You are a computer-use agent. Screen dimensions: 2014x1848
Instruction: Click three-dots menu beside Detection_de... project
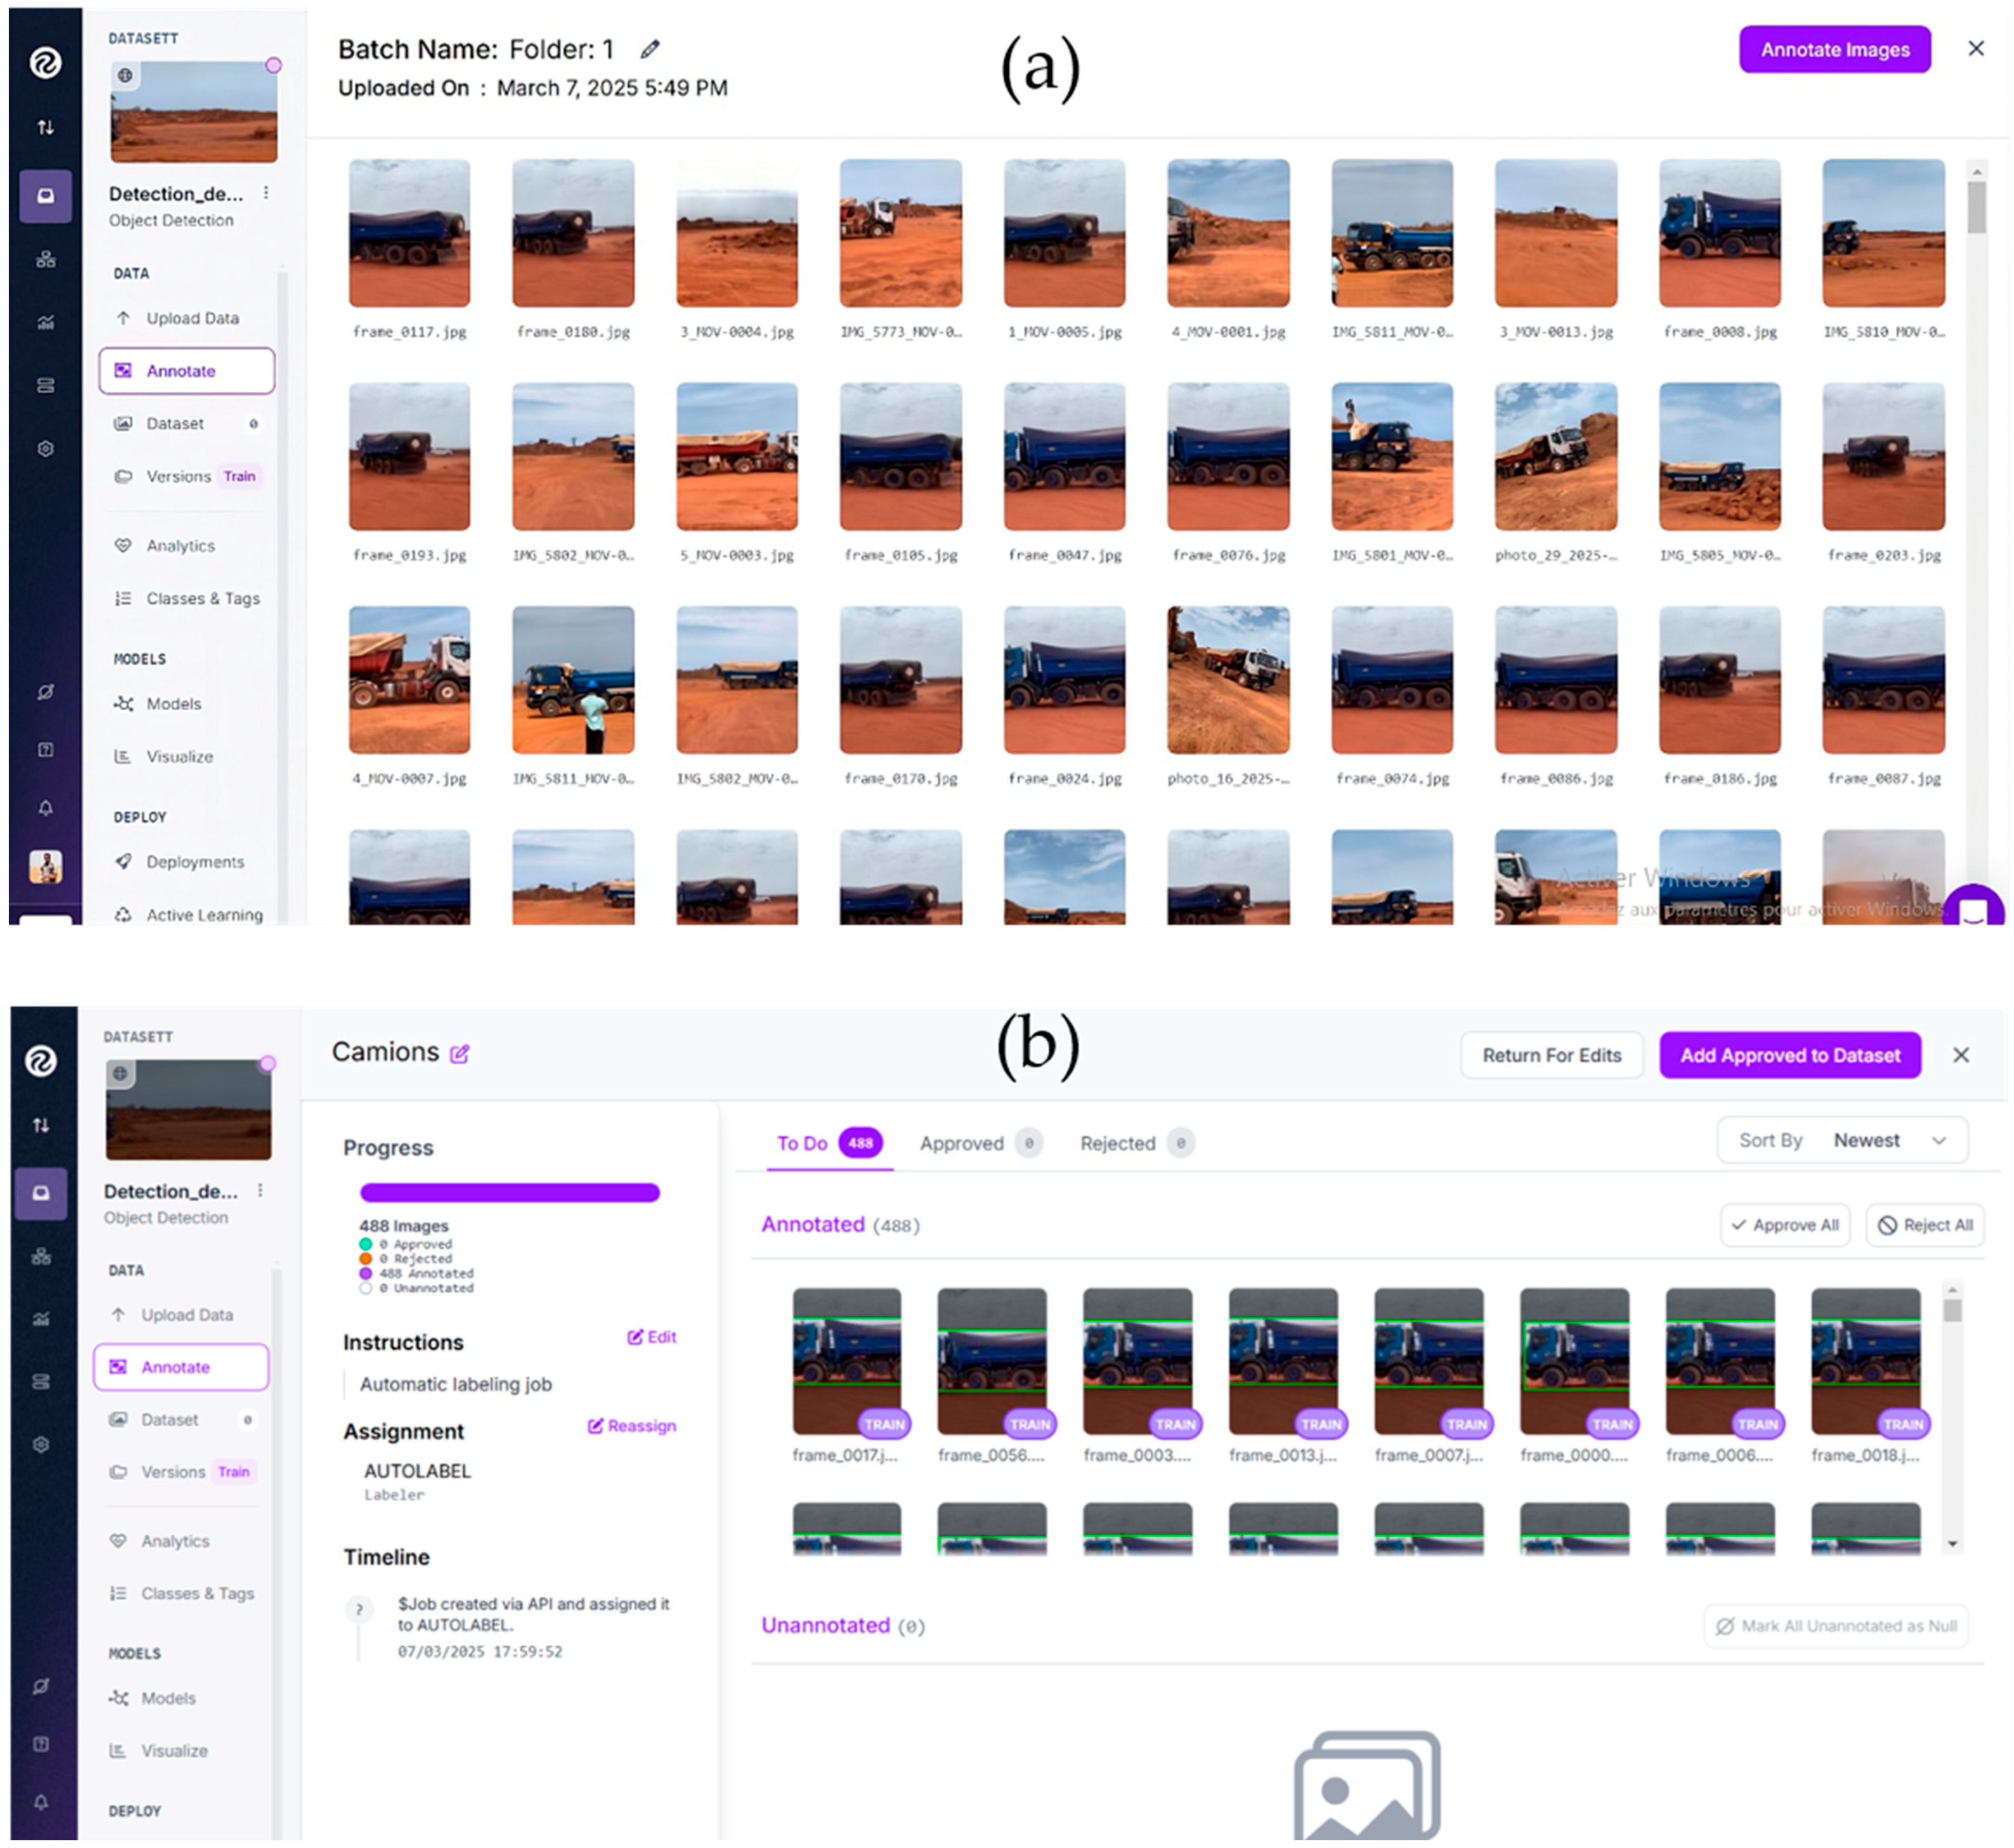[266, 193]
